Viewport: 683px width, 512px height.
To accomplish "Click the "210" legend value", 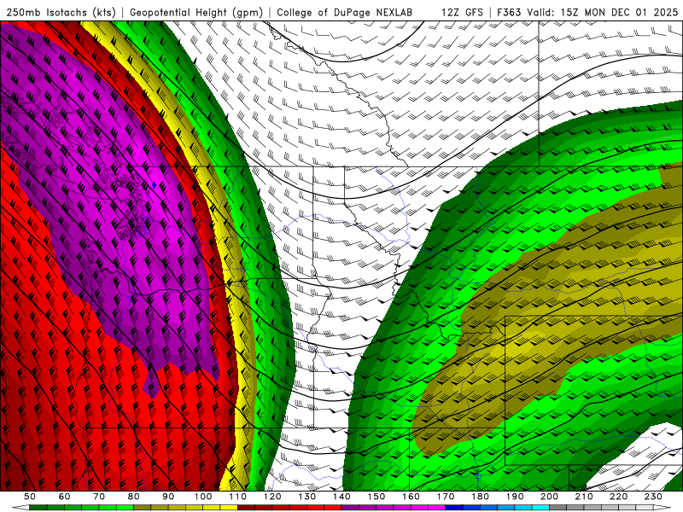I will click(x=584, y=497).
